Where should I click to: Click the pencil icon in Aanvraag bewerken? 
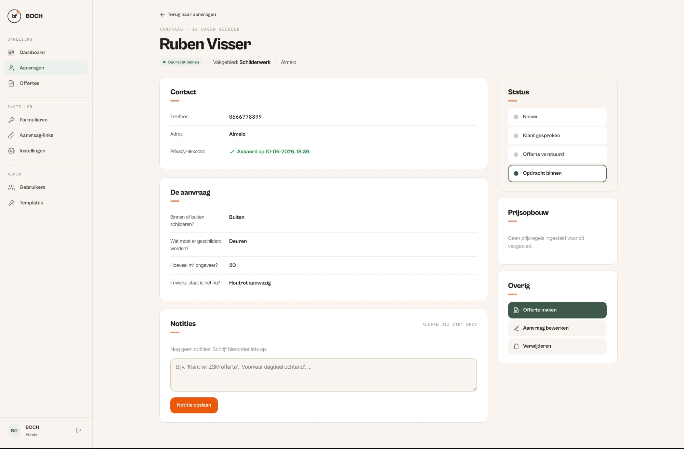516,328
